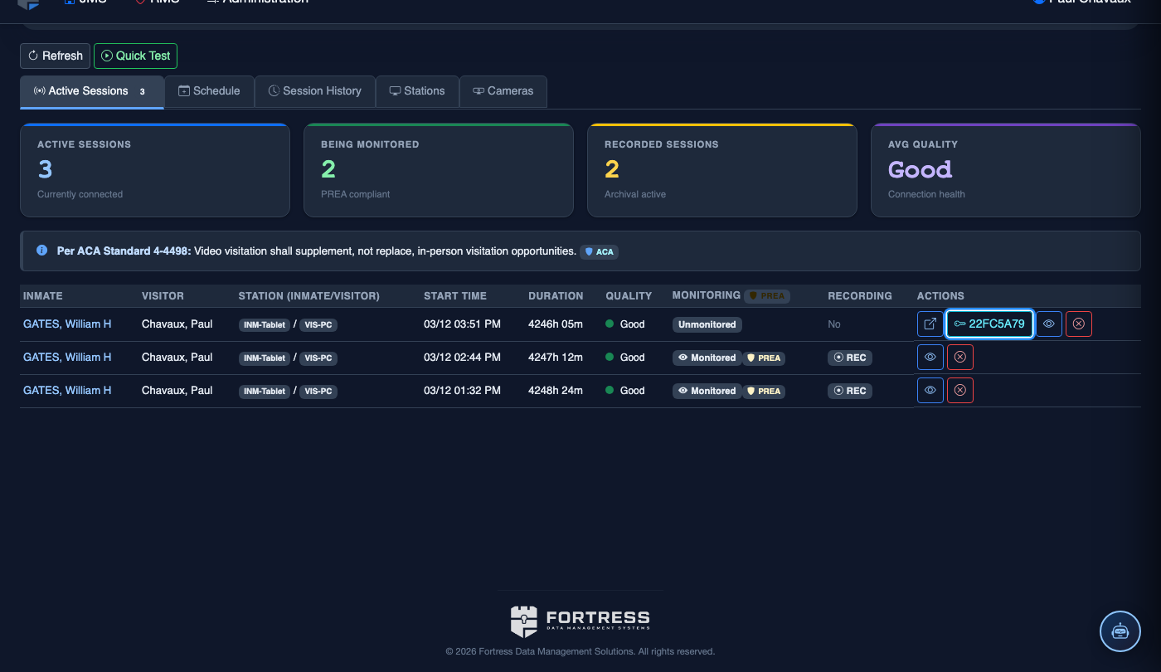Image resolution: width=1161 pixels, height=672 pixels.
Task: Run the Quick Test button
Action: pos(135,56)
